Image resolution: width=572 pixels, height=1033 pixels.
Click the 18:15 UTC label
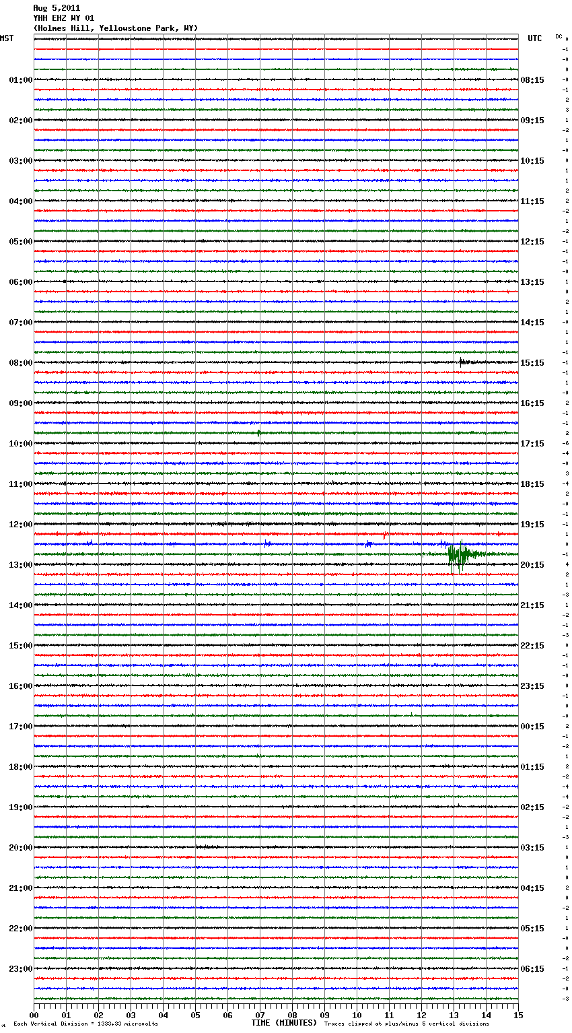pos(532,484)
